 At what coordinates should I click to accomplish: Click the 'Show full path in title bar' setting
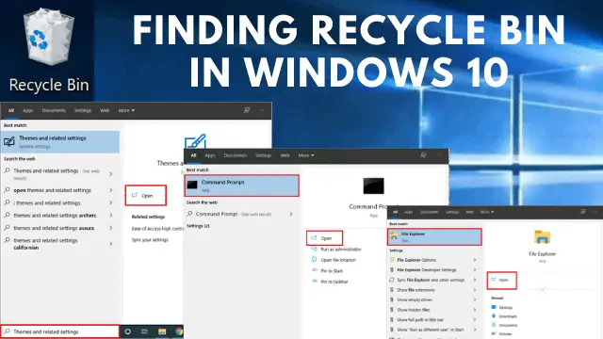(420, 320)
